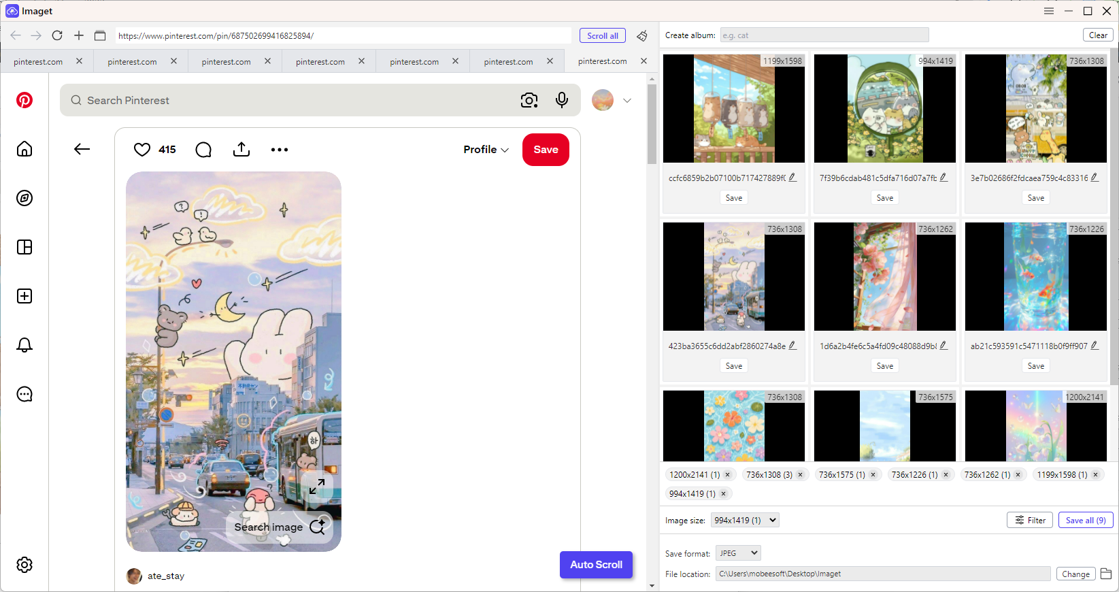The height and width of the screenshot is (592, 1119).
Task: Click the browser back arrow
Action: tap(16, 35)
